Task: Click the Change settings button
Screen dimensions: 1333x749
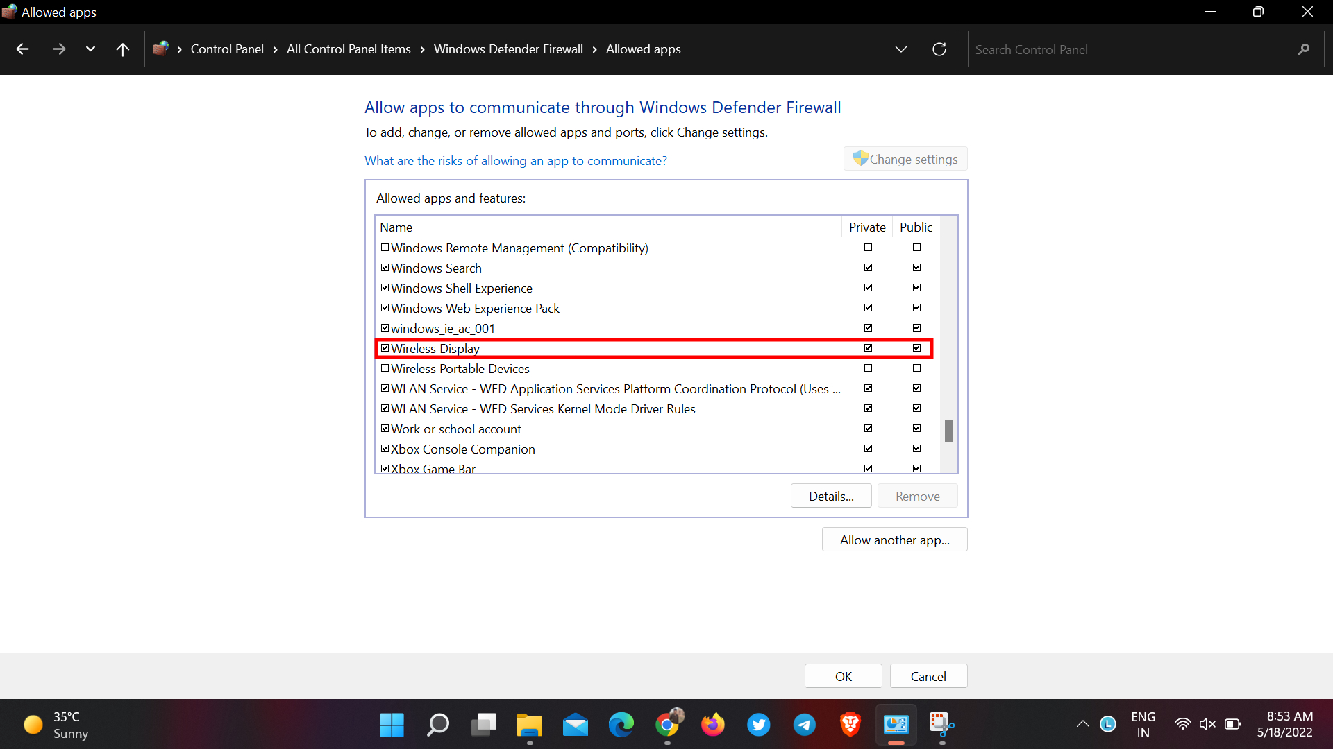Action: tap(905, 159)
